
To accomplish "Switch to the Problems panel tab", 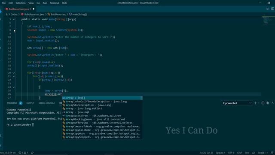I will (12, 103).
